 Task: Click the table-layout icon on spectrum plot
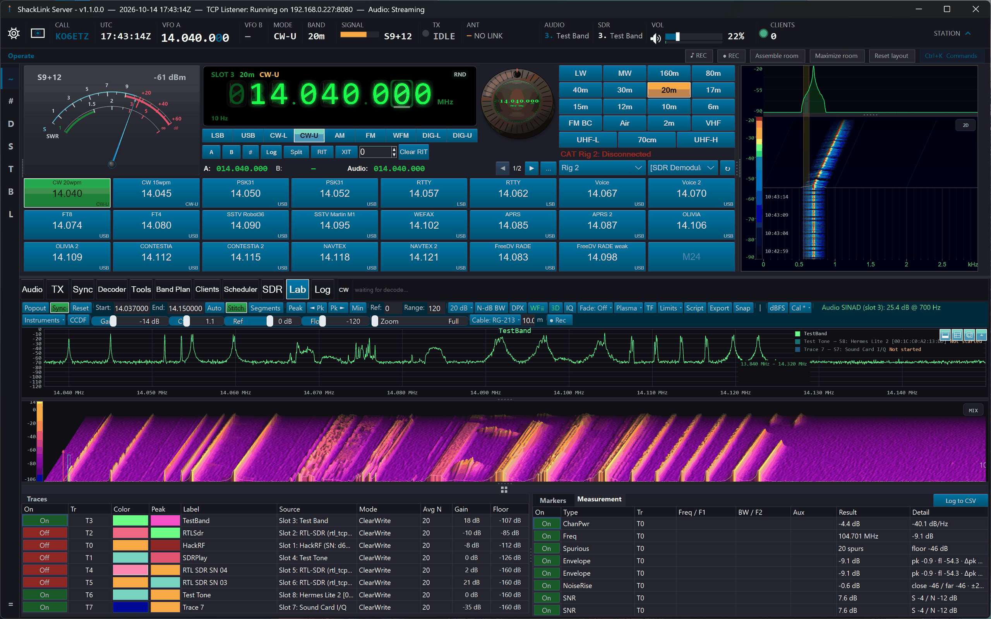pyautogui.click(x=957, y=335)
